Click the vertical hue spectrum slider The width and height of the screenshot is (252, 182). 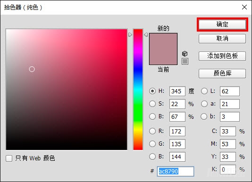138,90
